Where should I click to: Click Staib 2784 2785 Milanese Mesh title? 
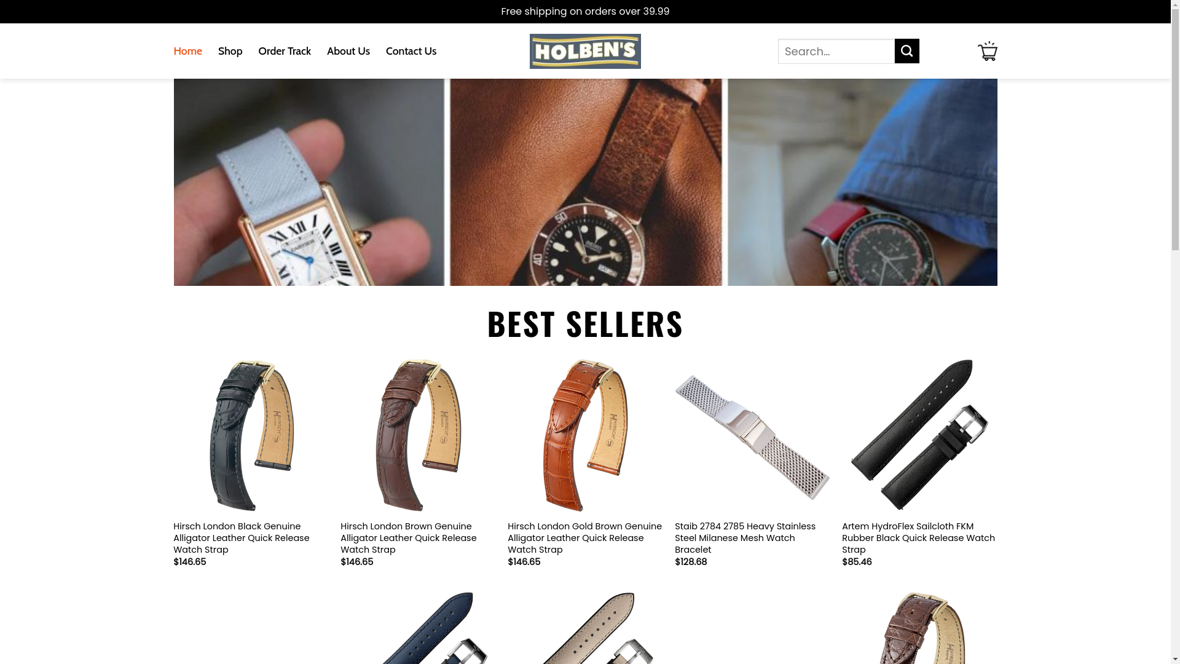[745, 538]
